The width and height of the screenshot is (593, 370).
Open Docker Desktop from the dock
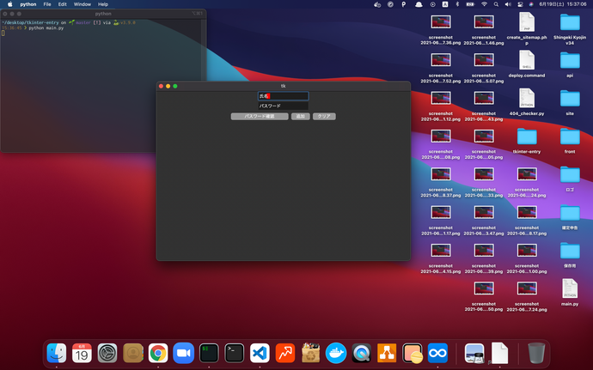click(x=336, y=353)
